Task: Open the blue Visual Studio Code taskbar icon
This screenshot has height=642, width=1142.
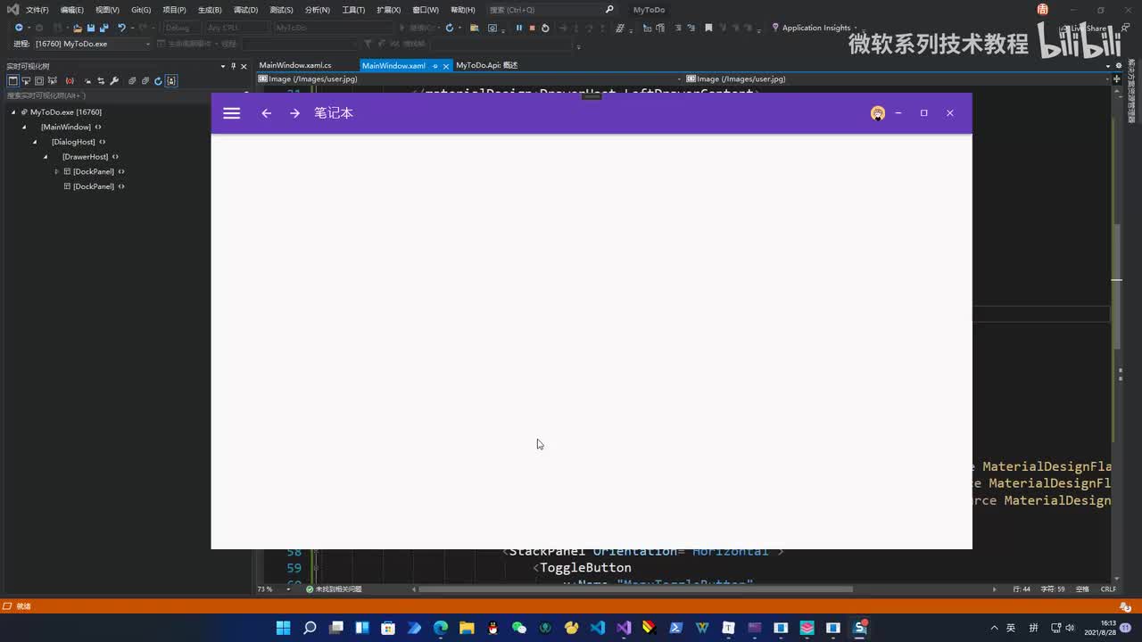Action: click(598, 628)
